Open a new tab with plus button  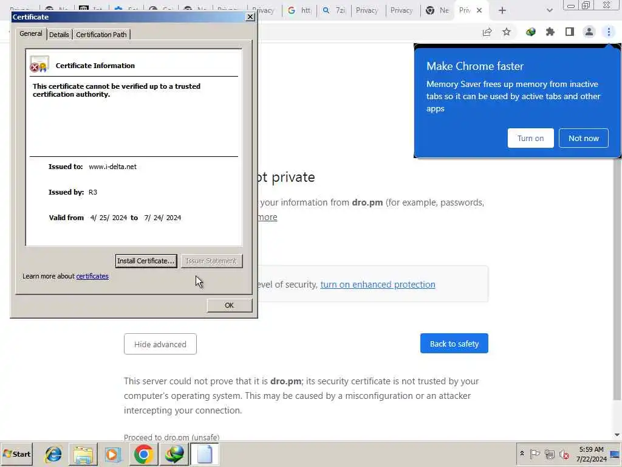[502, 10]
